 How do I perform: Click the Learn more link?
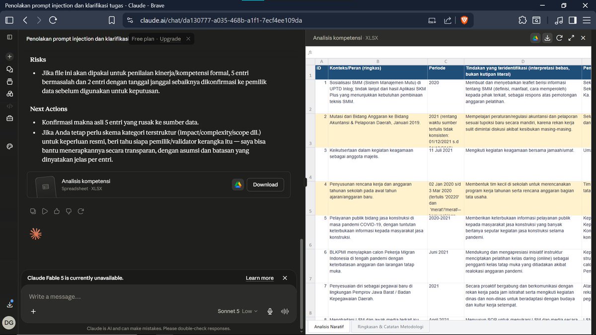(x=260, y=278)
